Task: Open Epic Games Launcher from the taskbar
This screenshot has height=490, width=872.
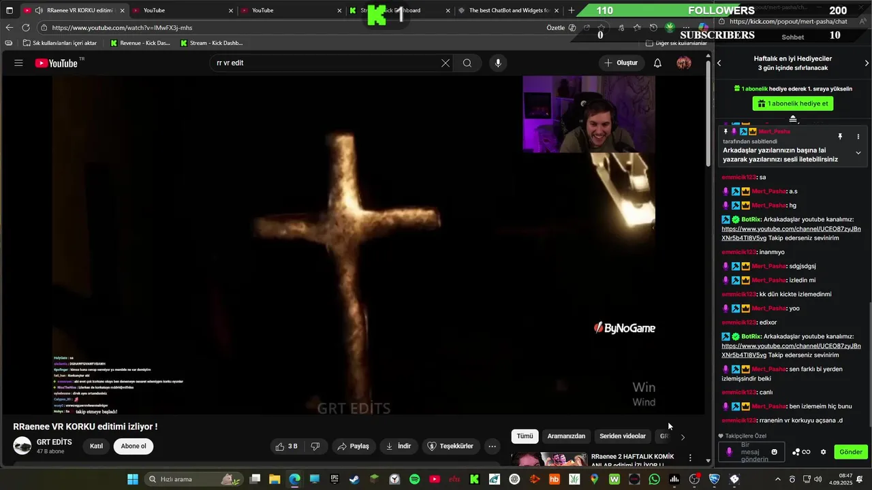Action: pos(334,479)
